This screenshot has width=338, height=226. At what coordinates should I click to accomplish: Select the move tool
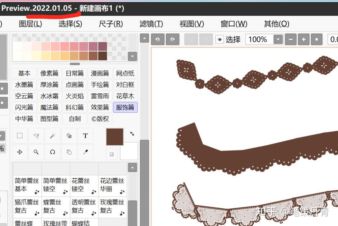tap(20, 152)
